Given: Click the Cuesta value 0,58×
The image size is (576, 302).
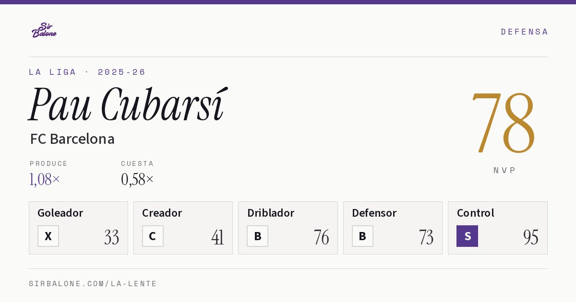Looking at the screenshot, I should pos(137,179).
